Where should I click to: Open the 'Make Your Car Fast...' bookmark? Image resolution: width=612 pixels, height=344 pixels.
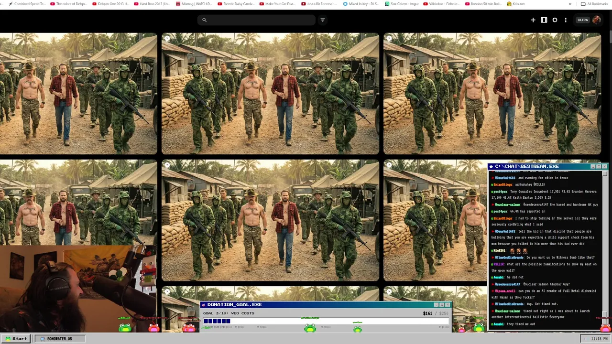point(278,4)
